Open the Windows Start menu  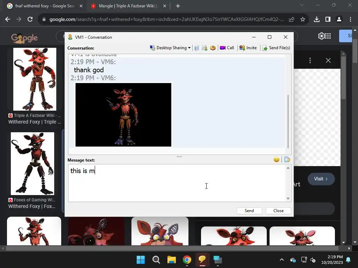tap(141, 260)
